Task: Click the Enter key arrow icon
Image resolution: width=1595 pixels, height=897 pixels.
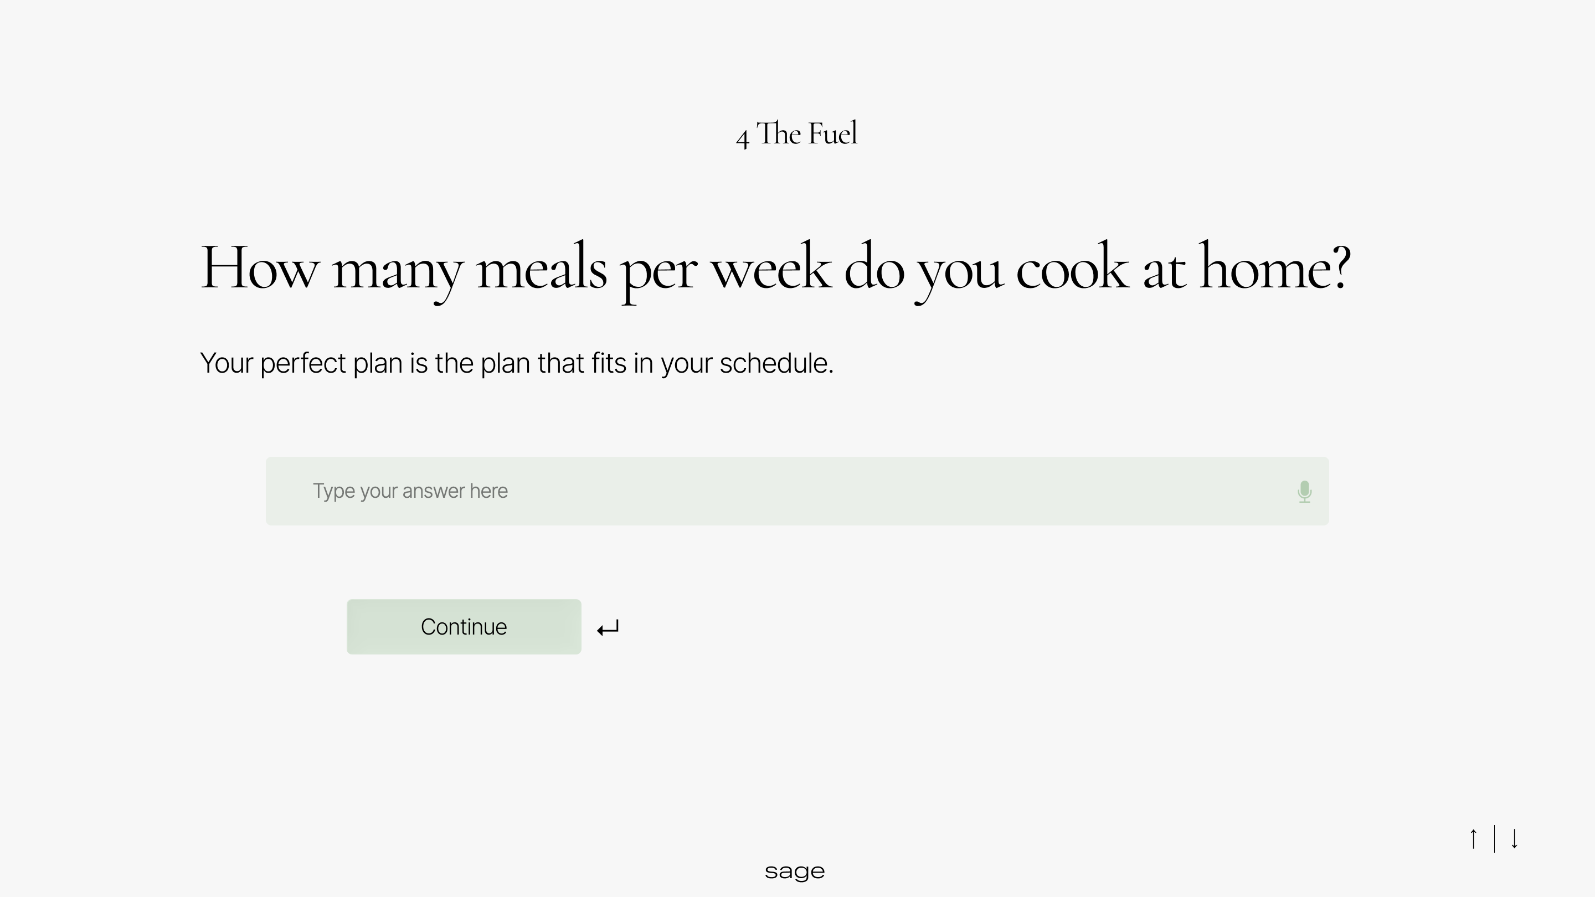Action: point(608,628)
